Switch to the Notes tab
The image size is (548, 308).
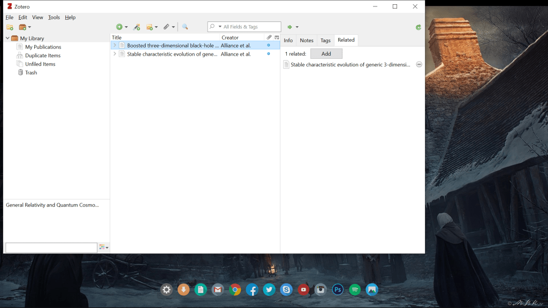(x=307, y=40)
